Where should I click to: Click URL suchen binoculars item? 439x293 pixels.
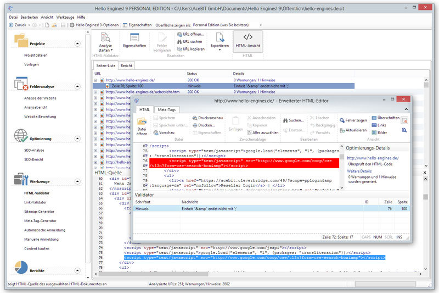coord(189,41)
